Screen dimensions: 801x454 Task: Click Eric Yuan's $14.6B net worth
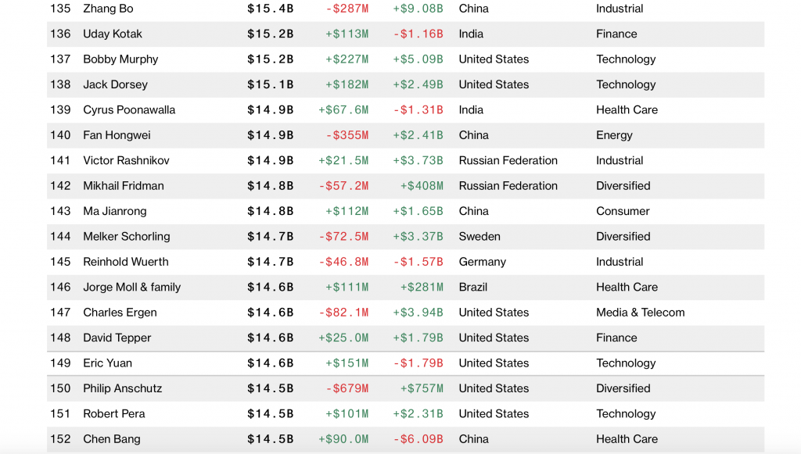click(270, 363)
